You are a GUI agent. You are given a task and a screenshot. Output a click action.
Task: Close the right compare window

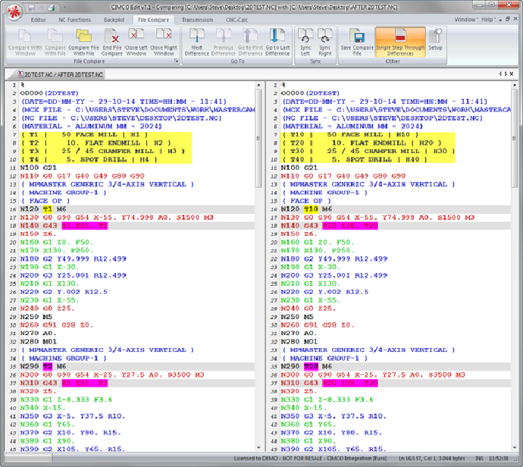(x=164, y=42)
